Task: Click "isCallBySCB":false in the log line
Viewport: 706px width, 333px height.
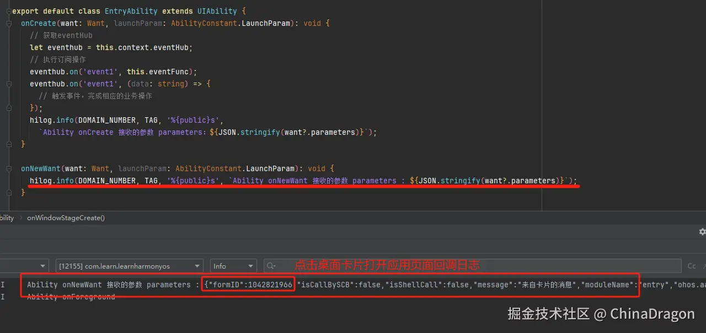Action: coord(340,285)
